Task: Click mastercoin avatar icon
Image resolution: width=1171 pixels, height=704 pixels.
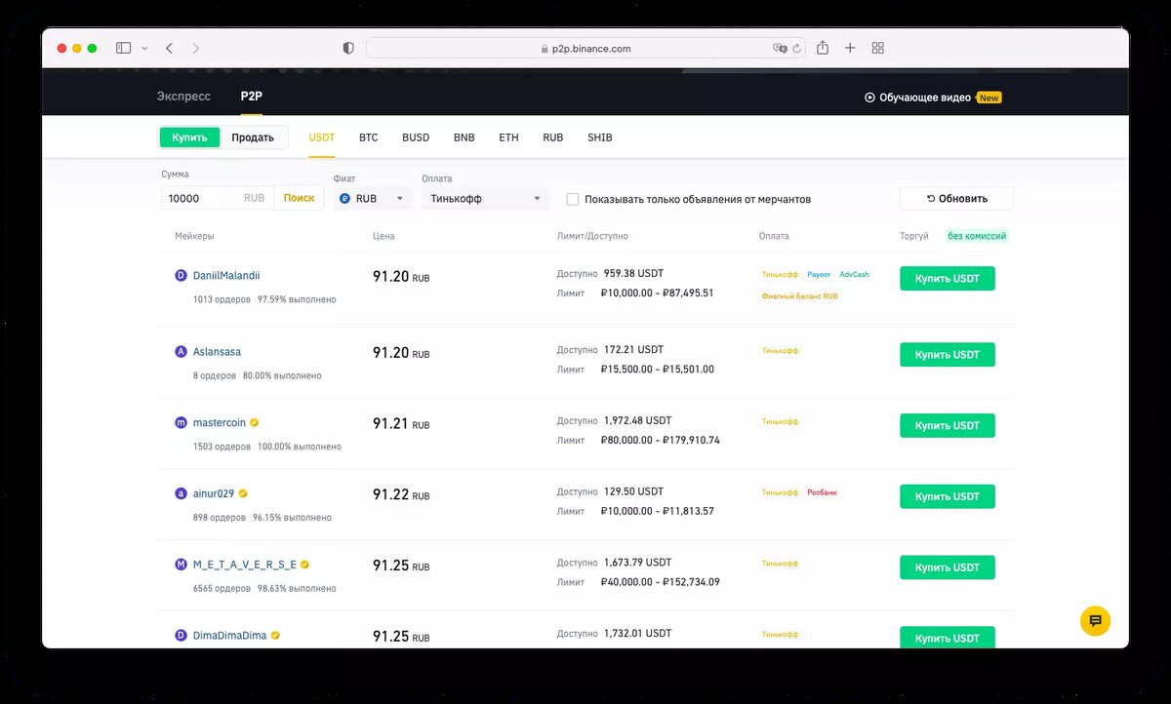Action: pyautogui.click(x=181, y=423)
